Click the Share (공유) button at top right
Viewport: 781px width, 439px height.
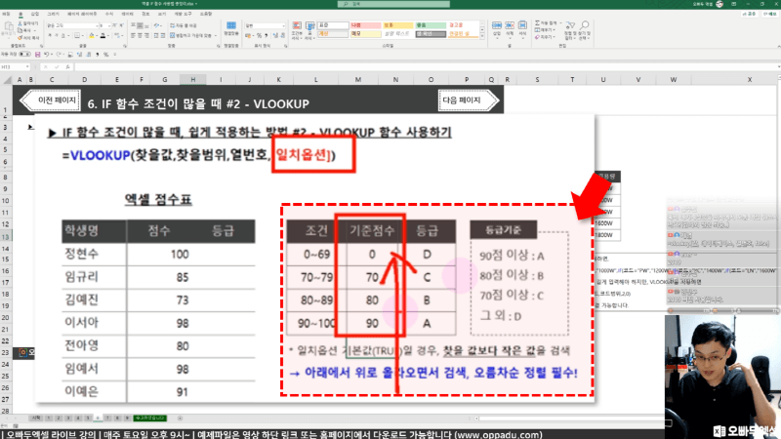point(751,14)
